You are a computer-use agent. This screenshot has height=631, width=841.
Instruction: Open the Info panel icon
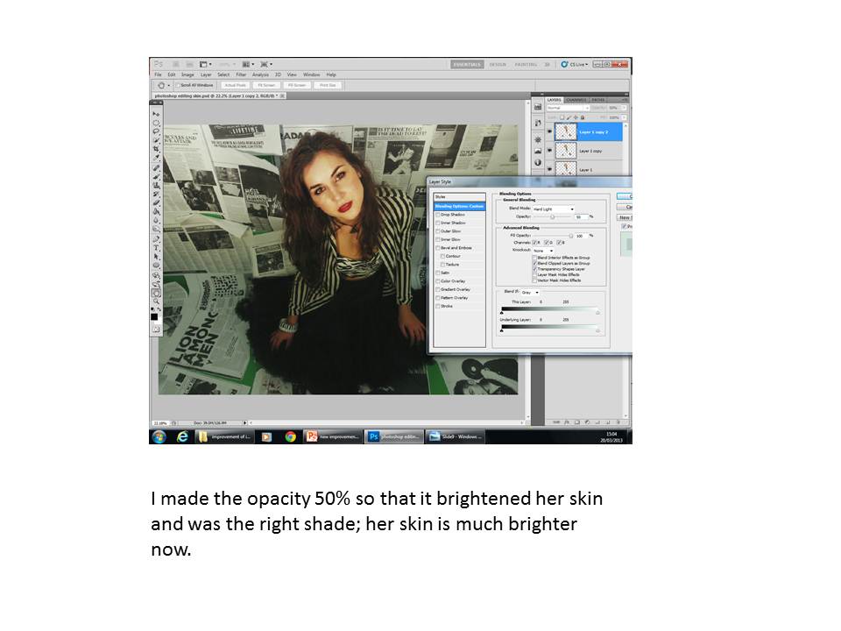(x=538, y=163)
